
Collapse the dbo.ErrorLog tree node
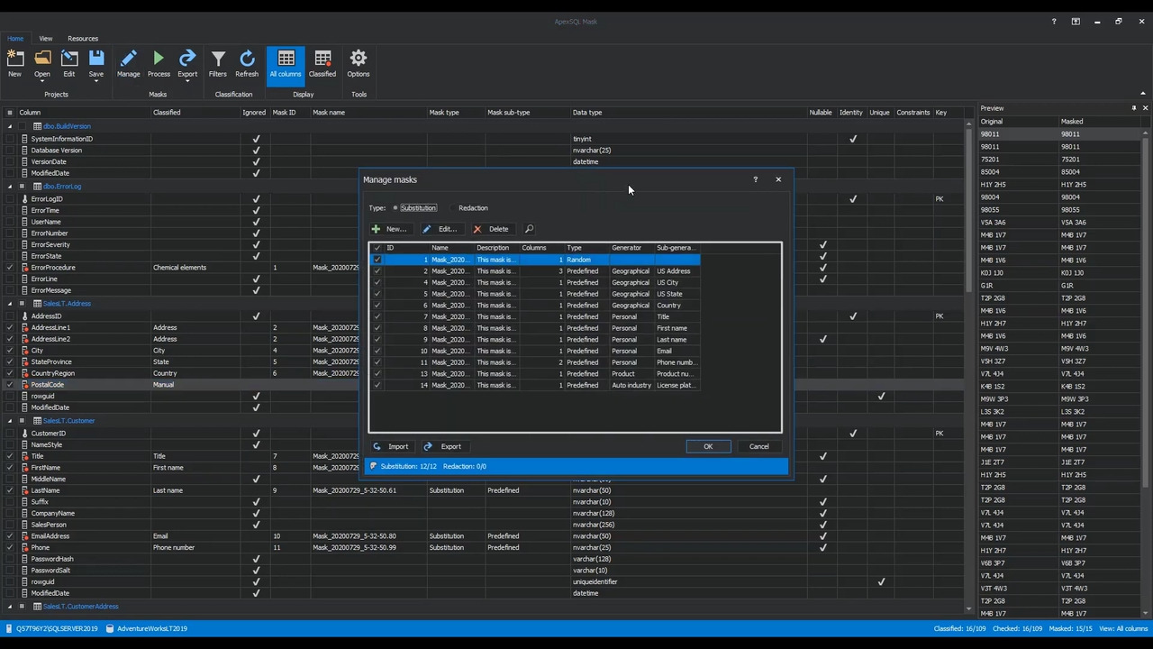[10, 186]
